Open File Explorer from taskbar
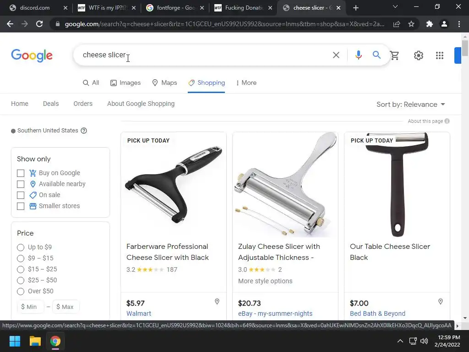Viewport: 469px width, 352px height. click(35, 341)
